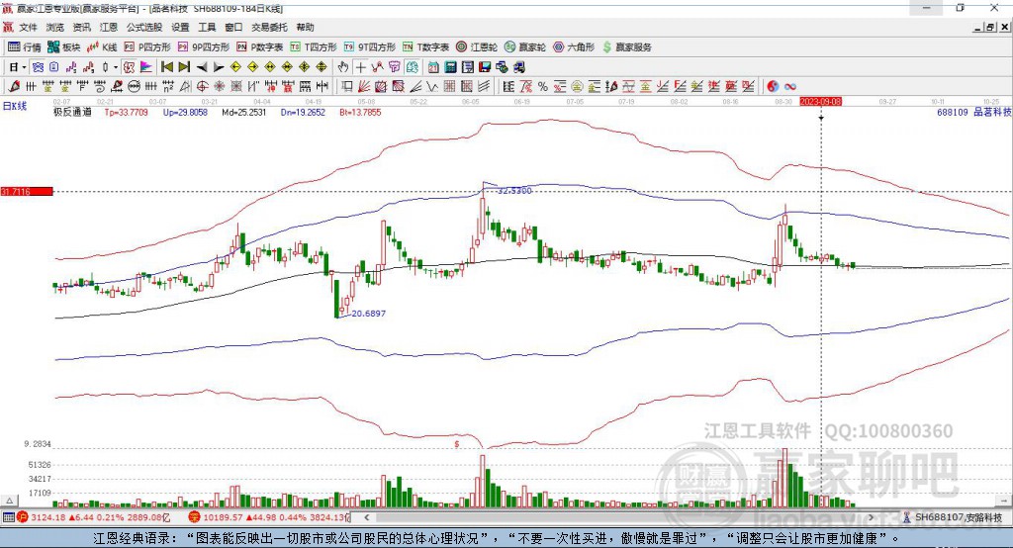Open the 帮助 menu
This screenshot has width=1013, height=548.
pyautogui.click(x=305, y=27)
